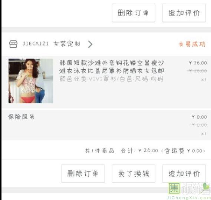The height and width of the screenshot is (200, 211).
Task: Click bottom 追加评价 button
Action: (x=184, y=173)
